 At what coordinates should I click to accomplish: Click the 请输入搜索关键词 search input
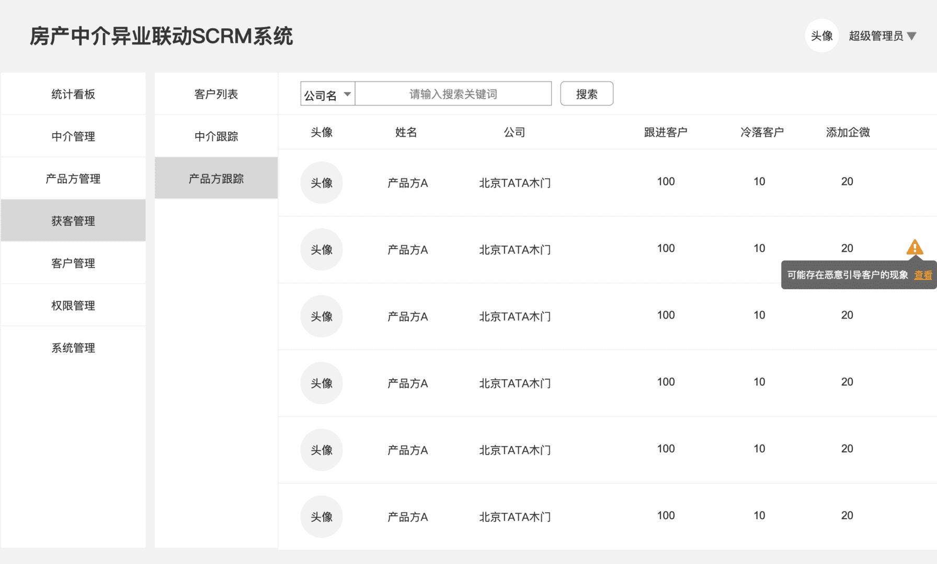click(x=453, y=93)
